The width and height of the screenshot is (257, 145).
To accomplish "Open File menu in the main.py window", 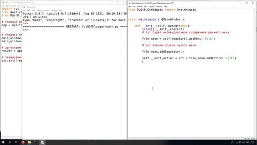I will click(x=3, y=6).
